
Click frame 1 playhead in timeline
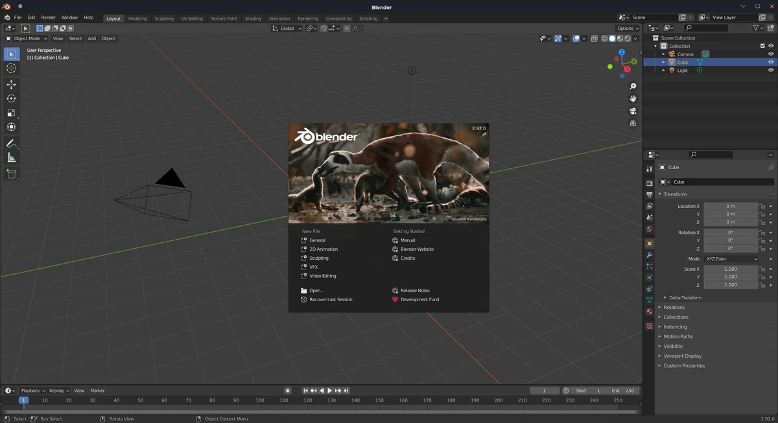pos(23,400)
